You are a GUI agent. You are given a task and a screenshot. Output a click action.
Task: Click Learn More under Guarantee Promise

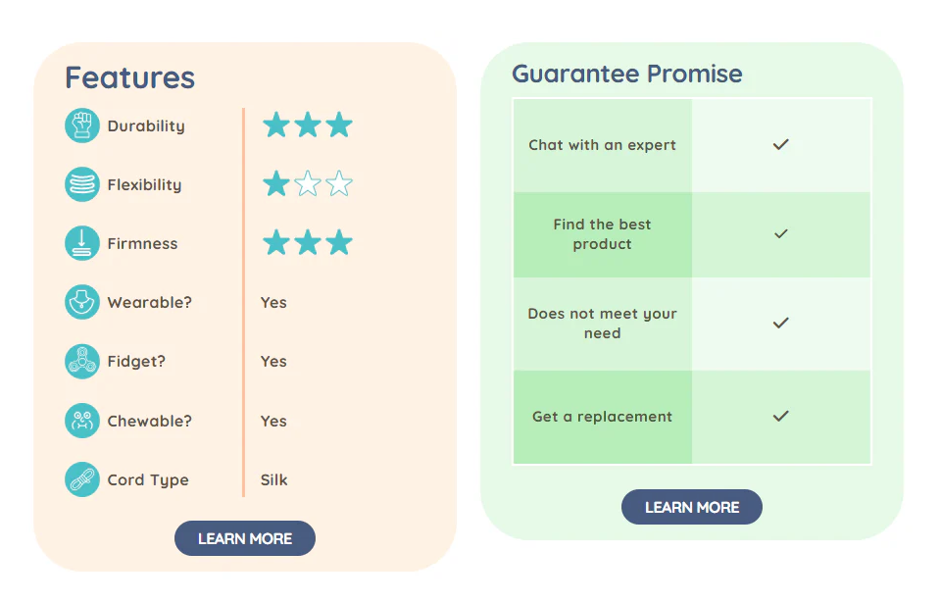tap(692, 507)
